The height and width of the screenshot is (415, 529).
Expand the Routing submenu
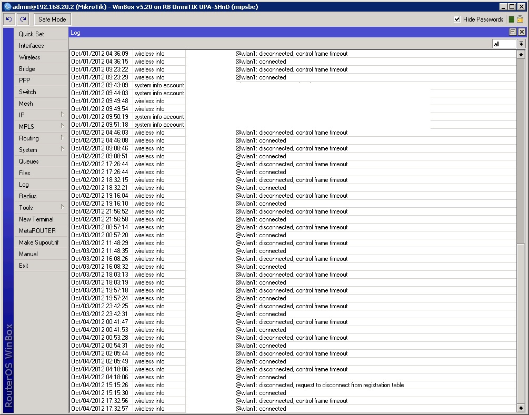40,138
